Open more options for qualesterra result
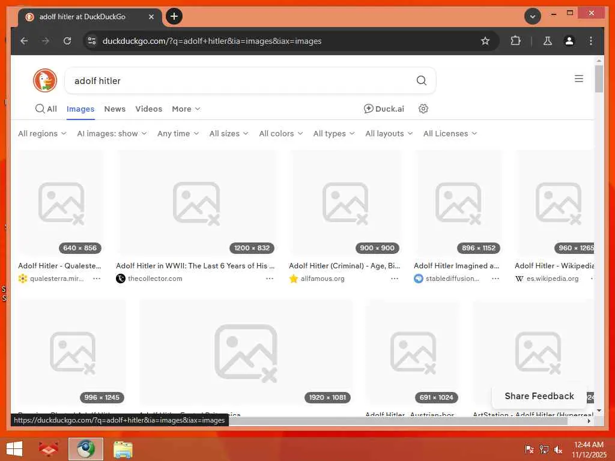 (97, 279)
